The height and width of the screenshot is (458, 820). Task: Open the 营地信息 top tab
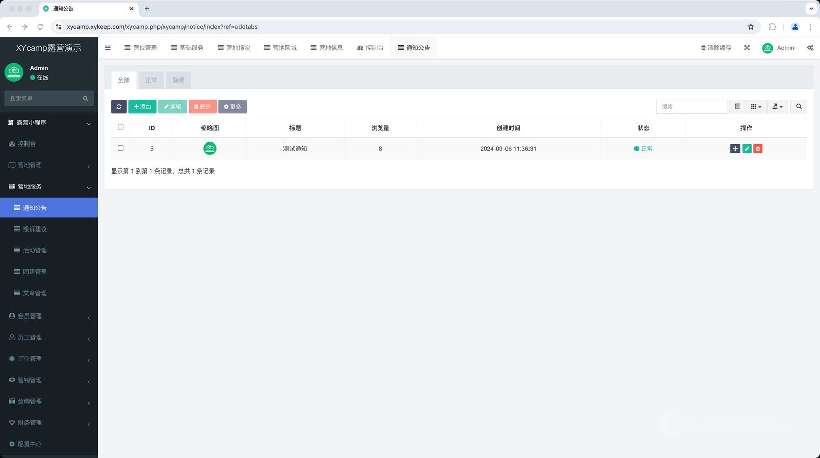[327, 48]
